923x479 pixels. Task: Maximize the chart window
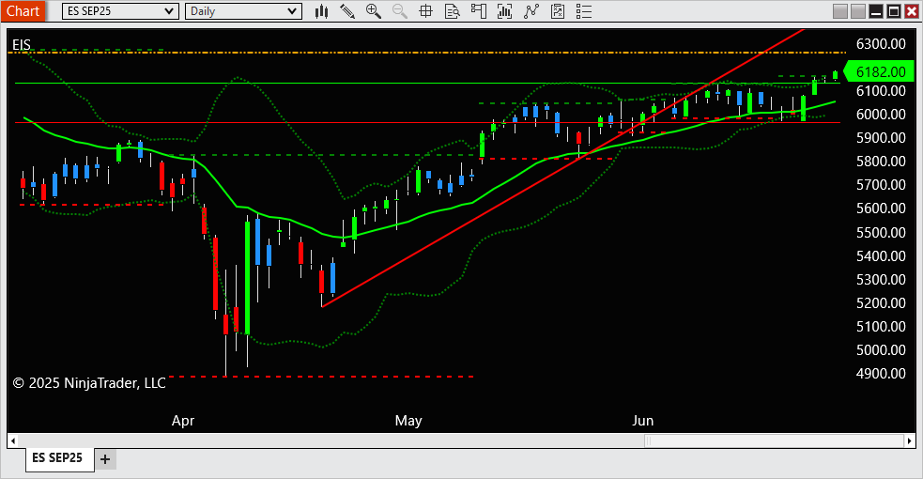(894, 11)
